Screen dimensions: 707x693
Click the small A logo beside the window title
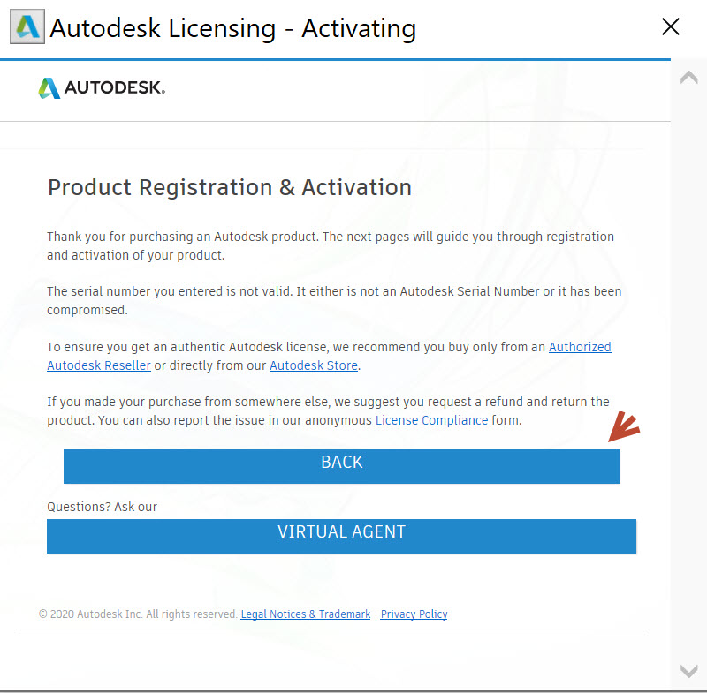27,26
